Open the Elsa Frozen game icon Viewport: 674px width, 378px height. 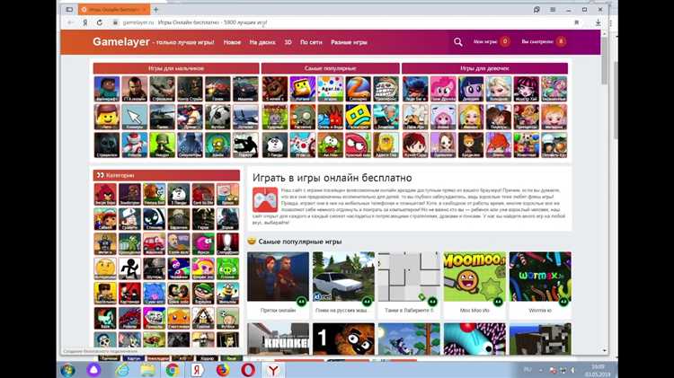pyautogui.click(x=498, y=89)
